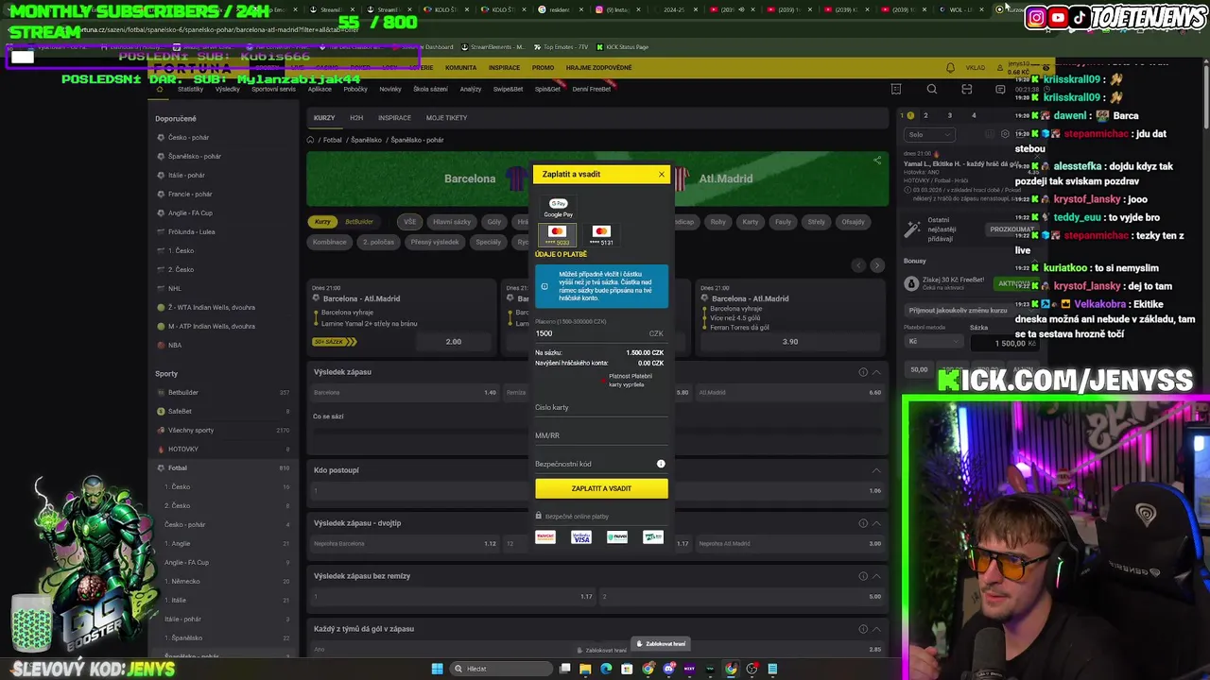Select the Karty filter chip

tap(751, 222)
